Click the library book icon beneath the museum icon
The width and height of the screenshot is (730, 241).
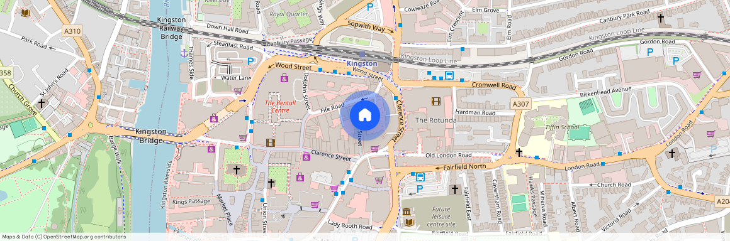[409, 222]
